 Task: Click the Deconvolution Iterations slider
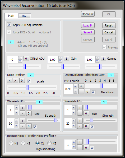[101, 86]
